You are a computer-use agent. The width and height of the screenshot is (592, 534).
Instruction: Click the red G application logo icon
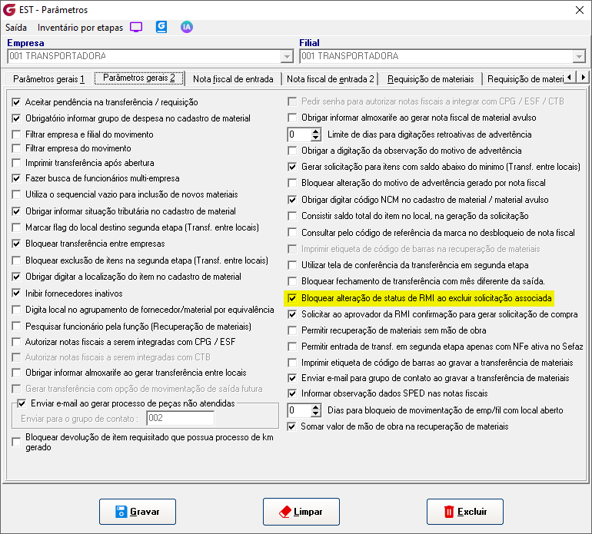9,10
